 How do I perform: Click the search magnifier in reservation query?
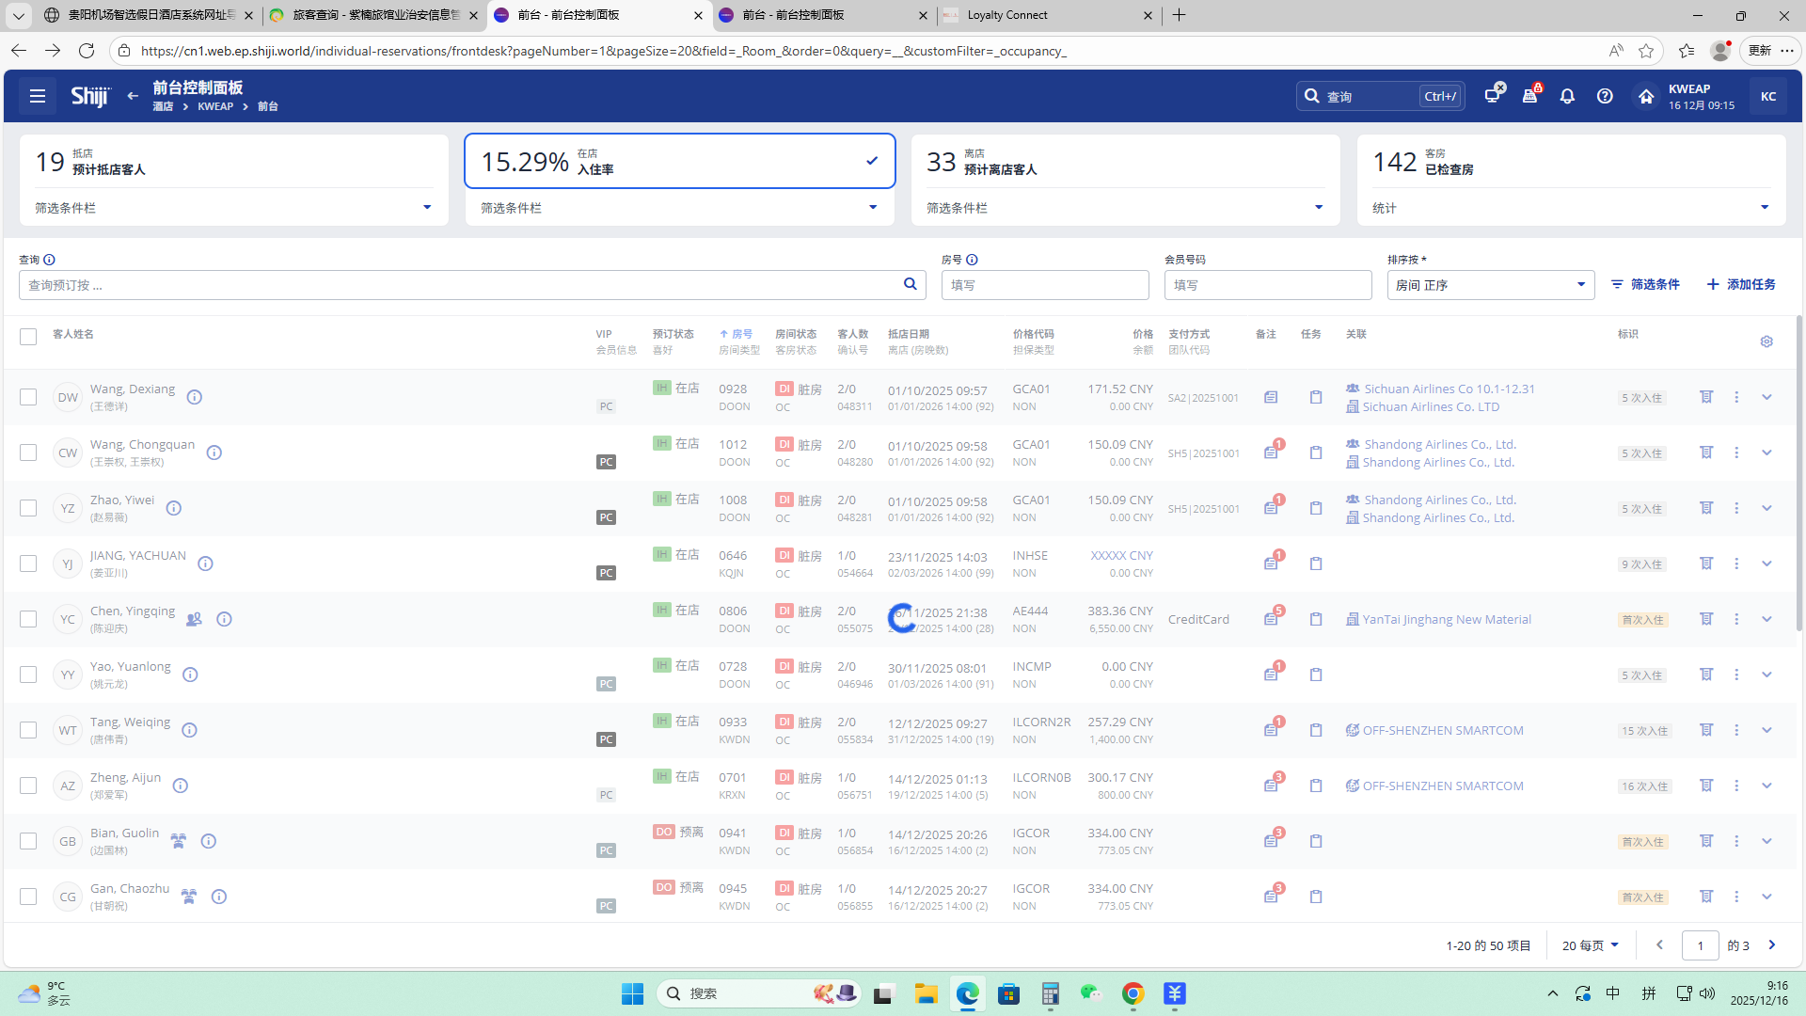(x=910, y=284)
